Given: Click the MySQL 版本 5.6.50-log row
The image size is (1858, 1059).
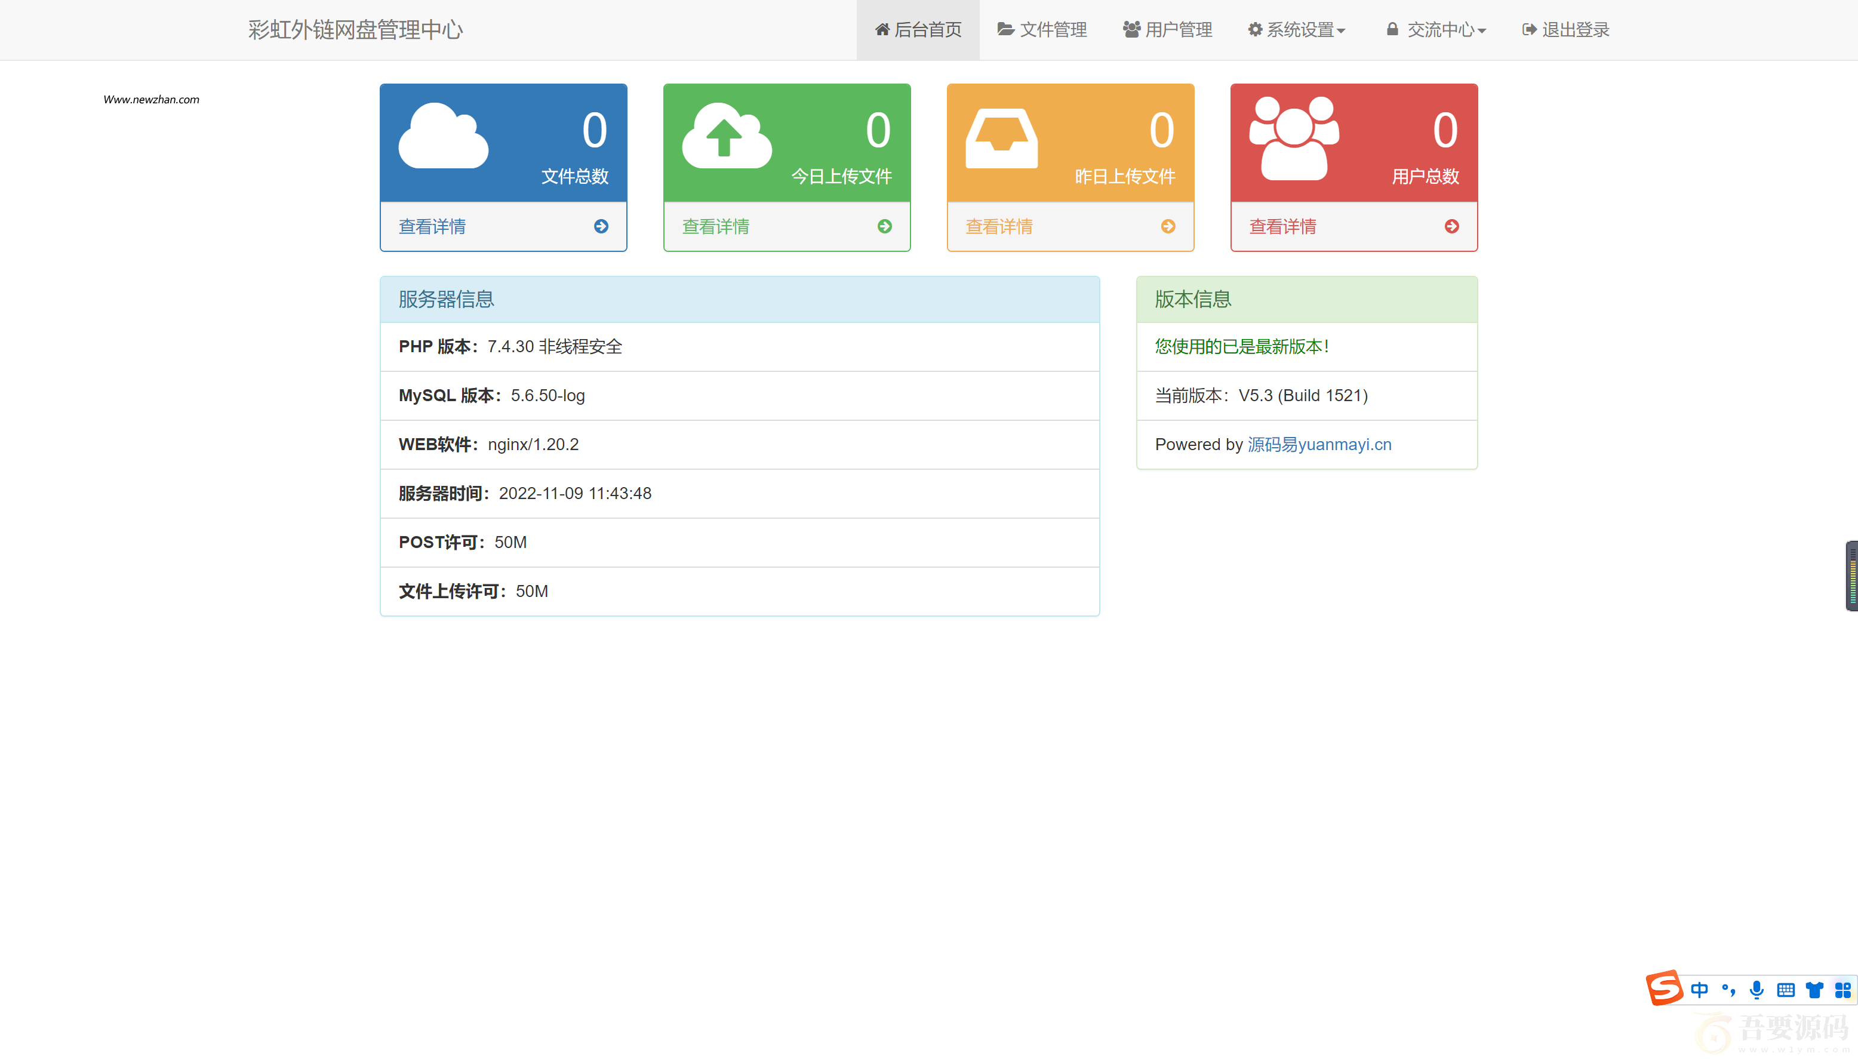Looking at the screenshot, I should click(740, 396).
